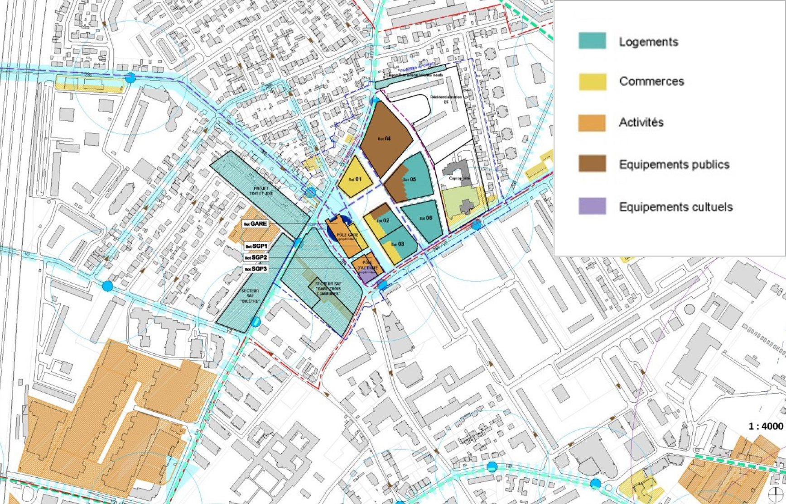This screenshot has width=786, height=504.
Task: Click the 'Résidentialisation DF' label
Action: (446, 100)
